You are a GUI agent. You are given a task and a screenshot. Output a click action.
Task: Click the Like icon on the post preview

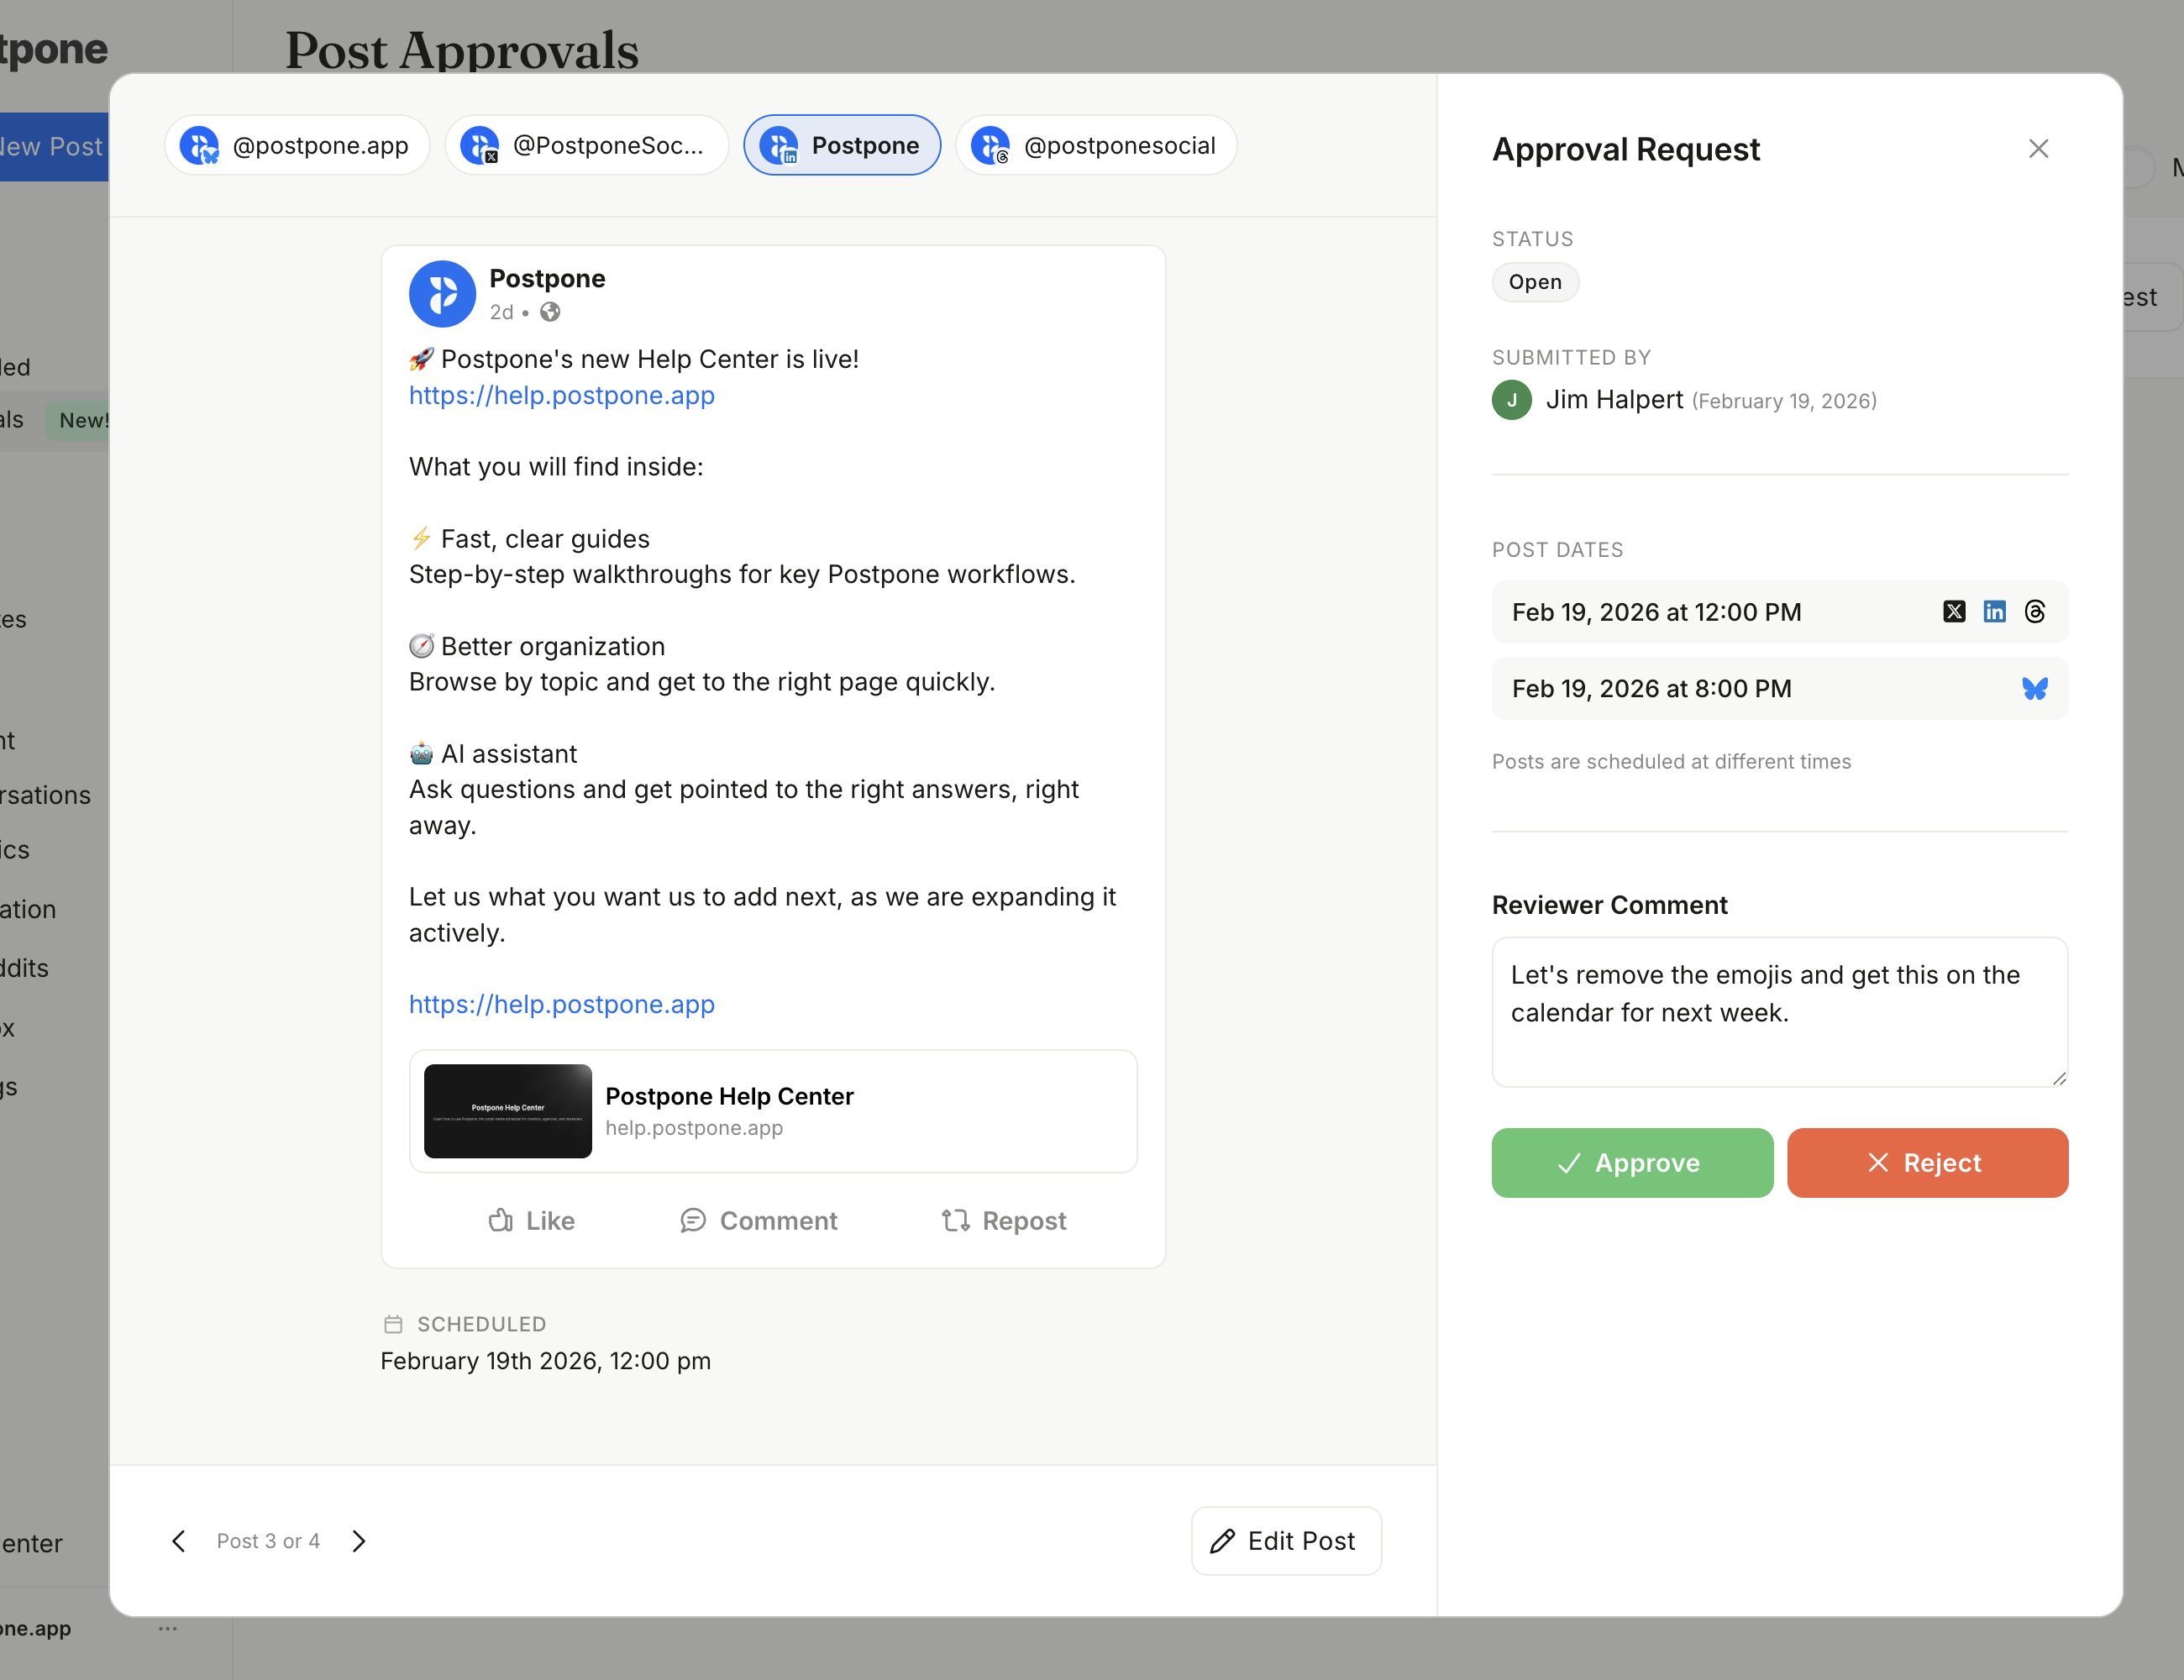501,1220
